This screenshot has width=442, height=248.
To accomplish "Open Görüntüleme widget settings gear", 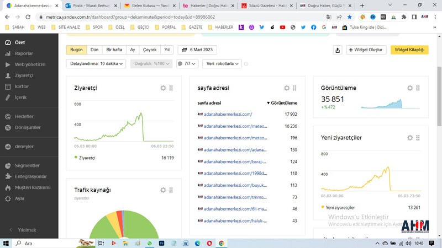I will (x=410, y=88).
